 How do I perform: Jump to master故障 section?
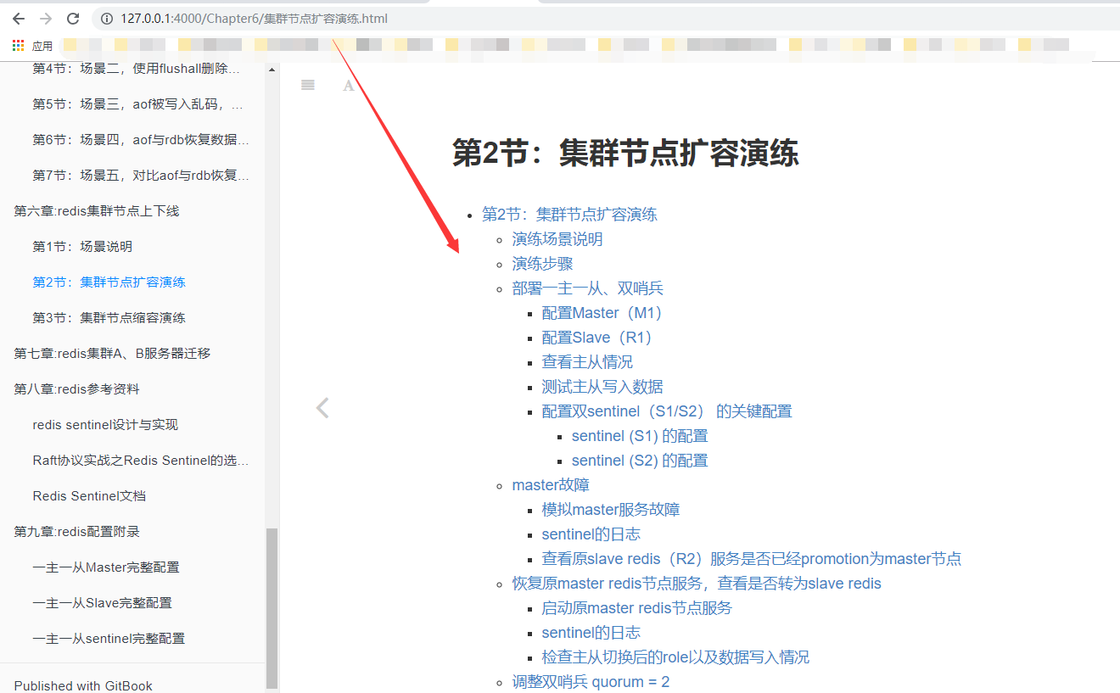pyautogui.click(x=551, y=485)
